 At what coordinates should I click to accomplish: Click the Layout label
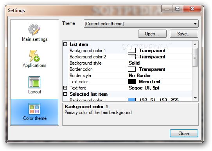point(34,92)
